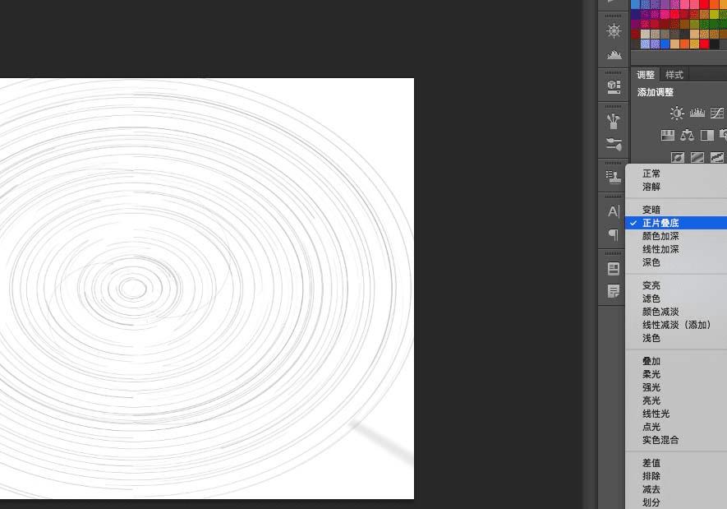Open the 3D panel icon
Screen dimensions: 727x509
(614, 86)
